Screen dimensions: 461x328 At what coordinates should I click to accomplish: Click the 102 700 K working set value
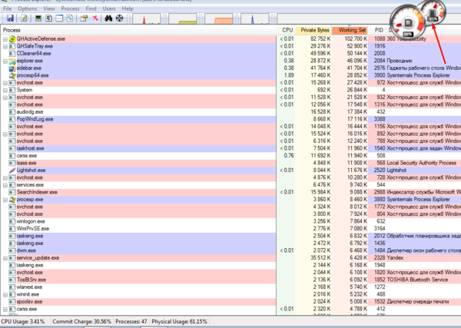[356, 39]
